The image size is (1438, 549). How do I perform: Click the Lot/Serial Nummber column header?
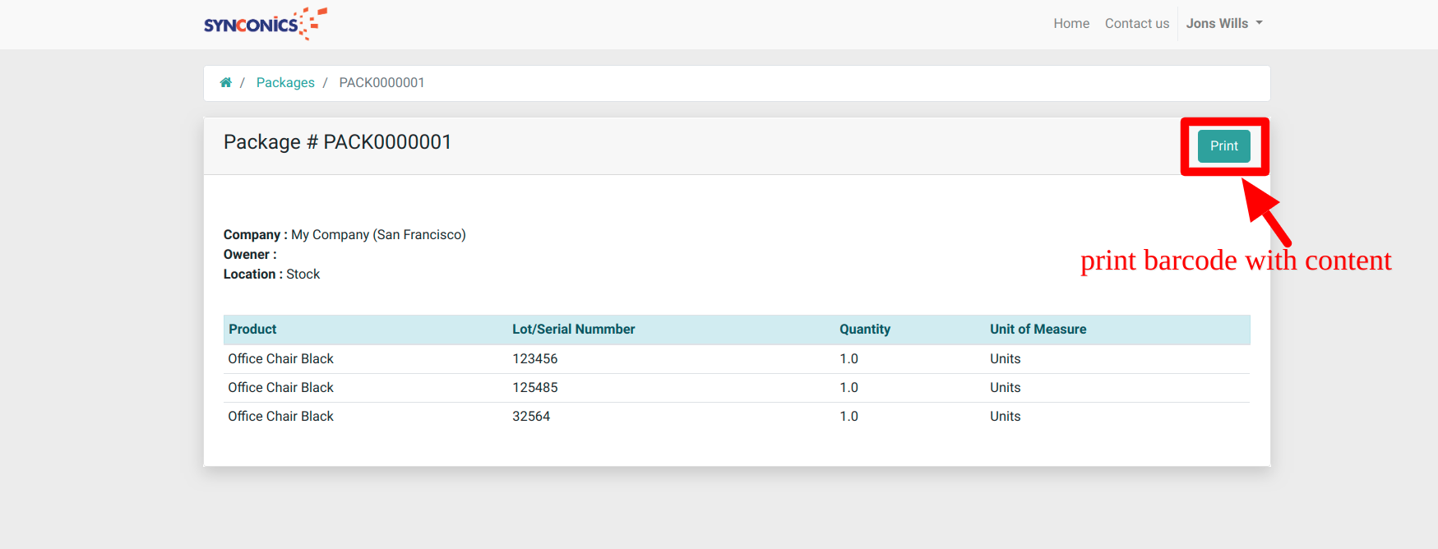tap(573, 330)
